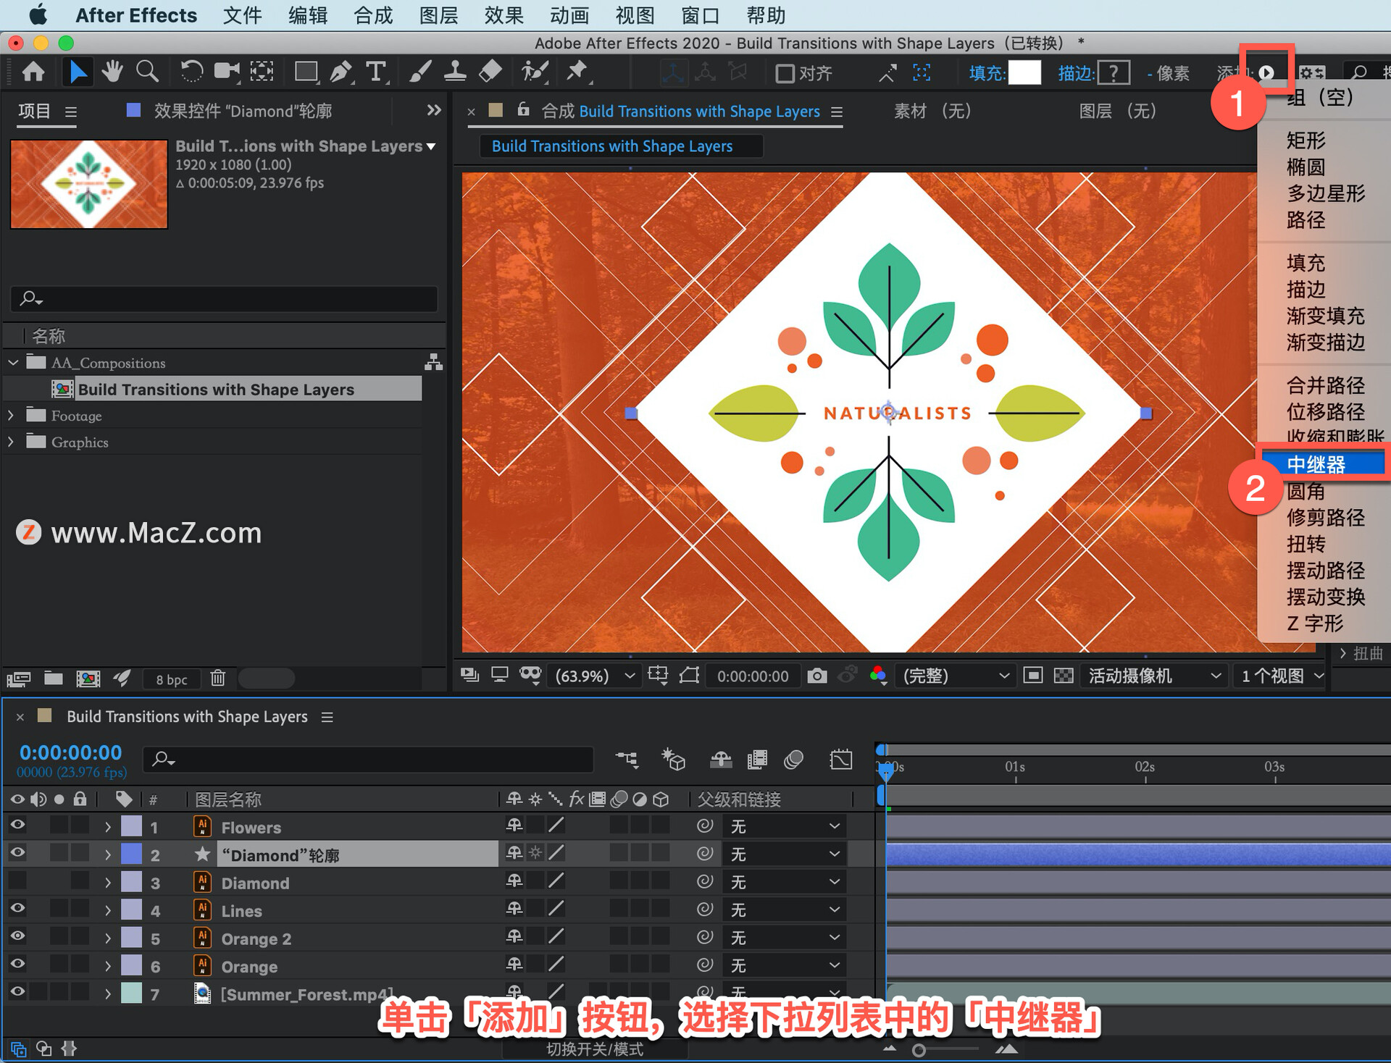Switch to the 项目 panel tab
The image size is (1391, 1063).
pyautogui.click(x=34, y=110)
